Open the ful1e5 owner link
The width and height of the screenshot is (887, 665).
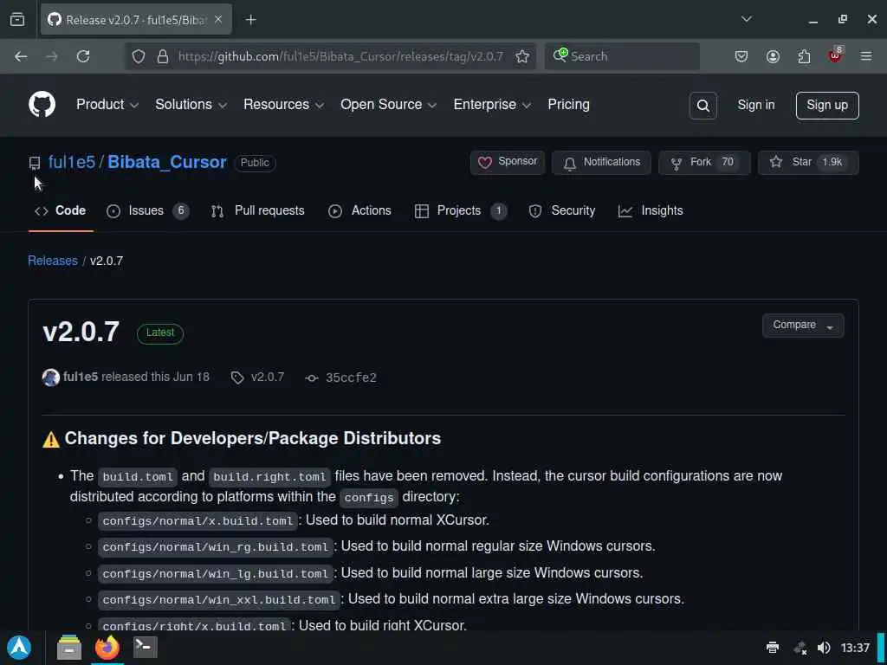point(72,162)
